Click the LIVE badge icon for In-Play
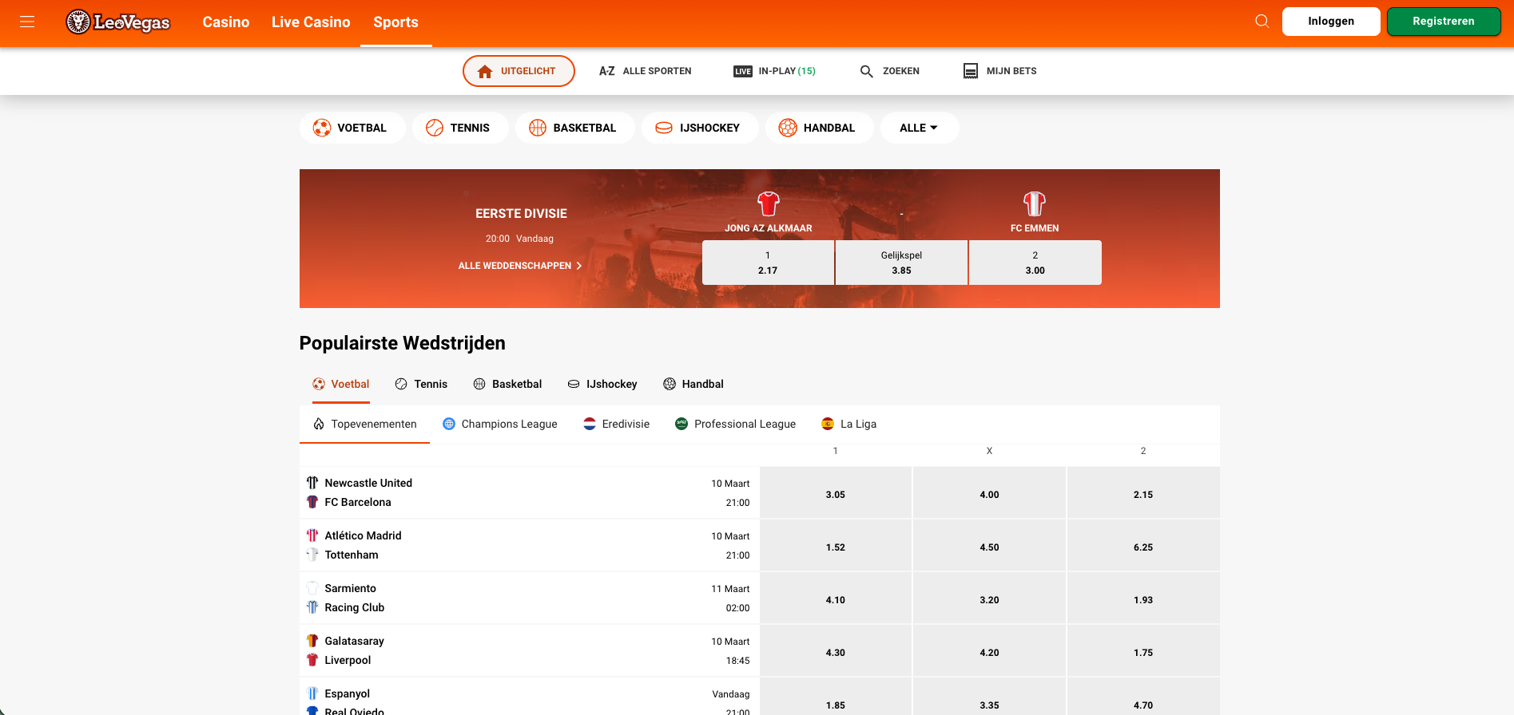 pos(743,71)
